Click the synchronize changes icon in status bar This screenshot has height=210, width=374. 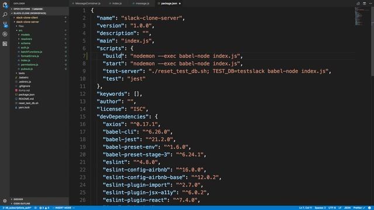[x=36, y=208]
